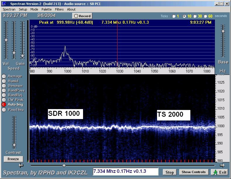Image resolution: width=231 pixels, height=179 pixels.
Task: Click the Contrast slider handle
Action: [14, 145]
